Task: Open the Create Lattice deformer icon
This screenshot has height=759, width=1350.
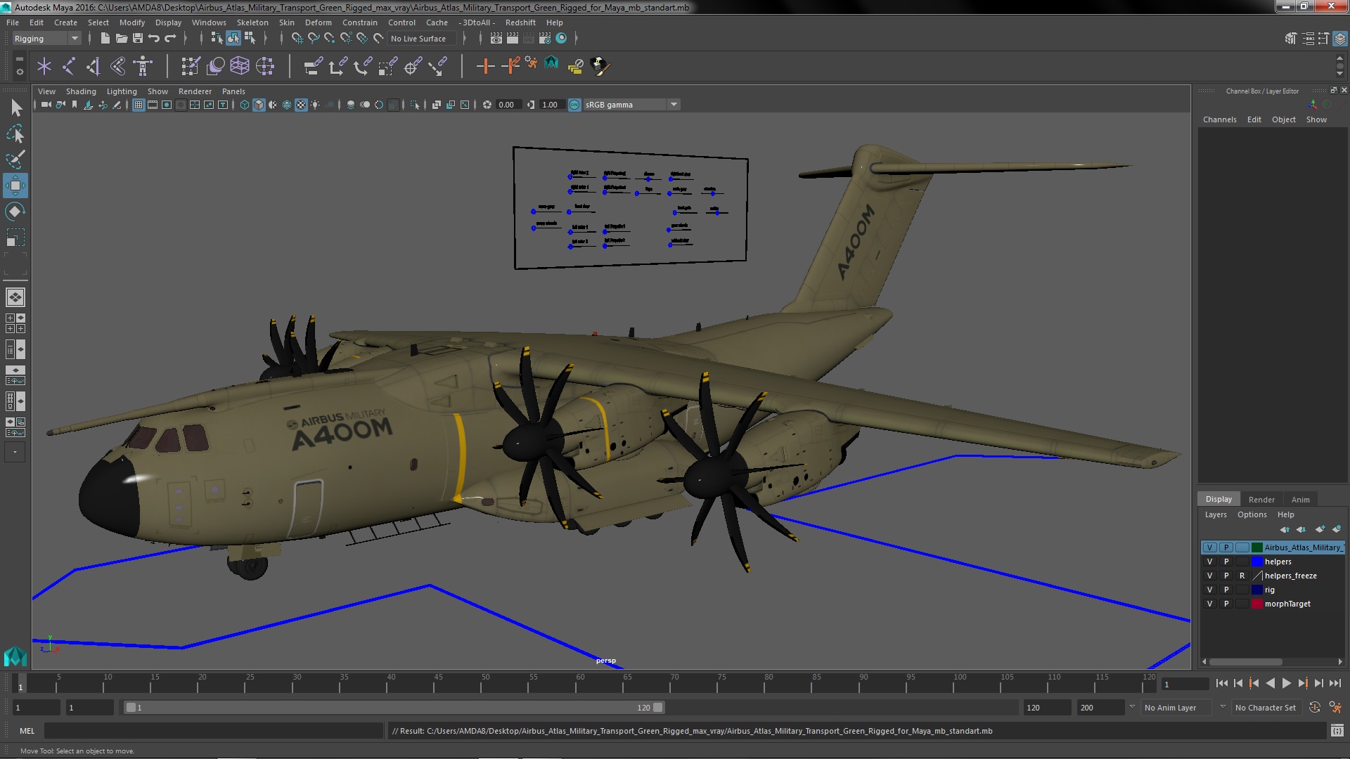Action: pyautogui.click(x=240, y=66)
